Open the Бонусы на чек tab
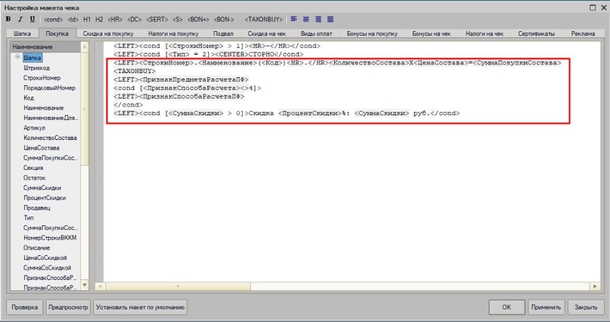Screen dimensions: 610x322 tap(432, 34)
